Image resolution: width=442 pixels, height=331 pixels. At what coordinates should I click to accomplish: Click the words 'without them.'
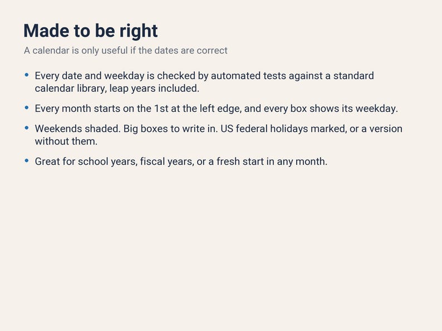66,141
